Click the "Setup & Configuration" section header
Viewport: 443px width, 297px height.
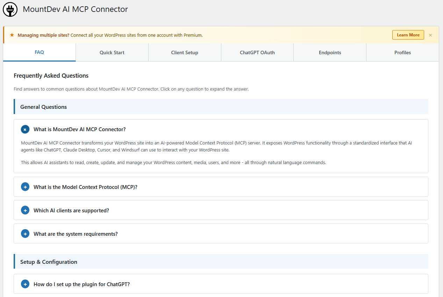(48, 261)
